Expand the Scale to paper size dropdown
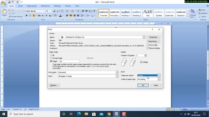209x117 pixels. click(x=159, y=79)
